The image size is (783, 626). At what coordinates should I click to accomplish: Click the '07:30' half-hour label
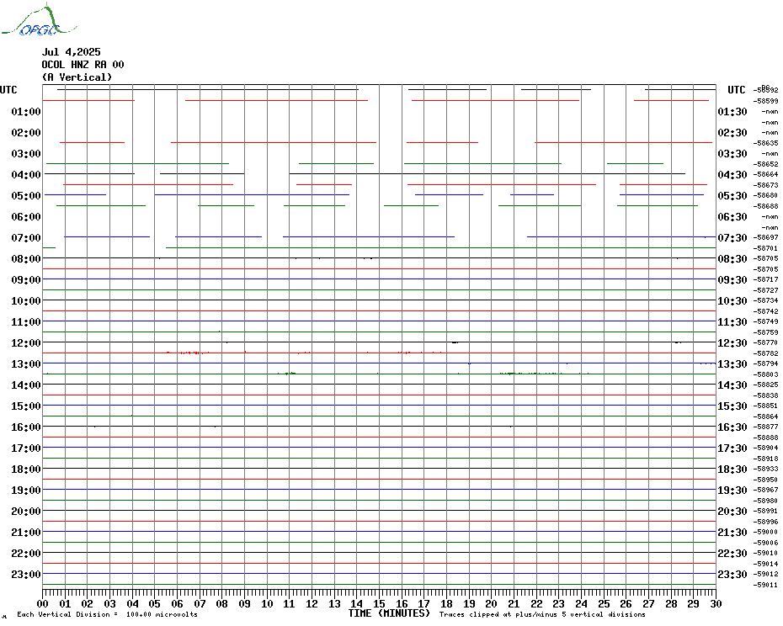pos(732,237)
